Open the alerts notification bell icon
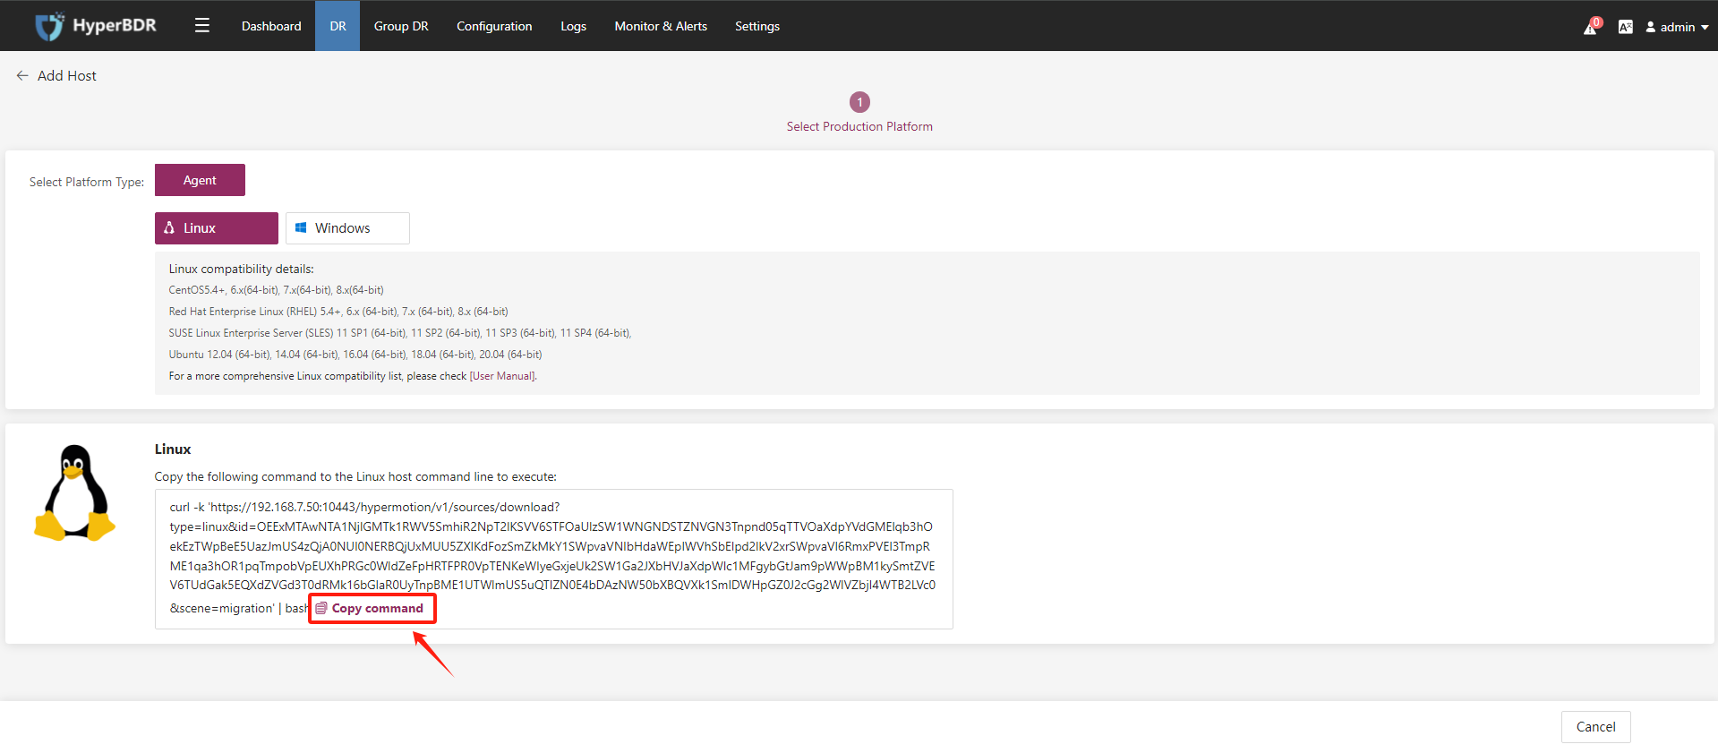The height and width of the screenshot is (753, 1718). click(1591, 27)
